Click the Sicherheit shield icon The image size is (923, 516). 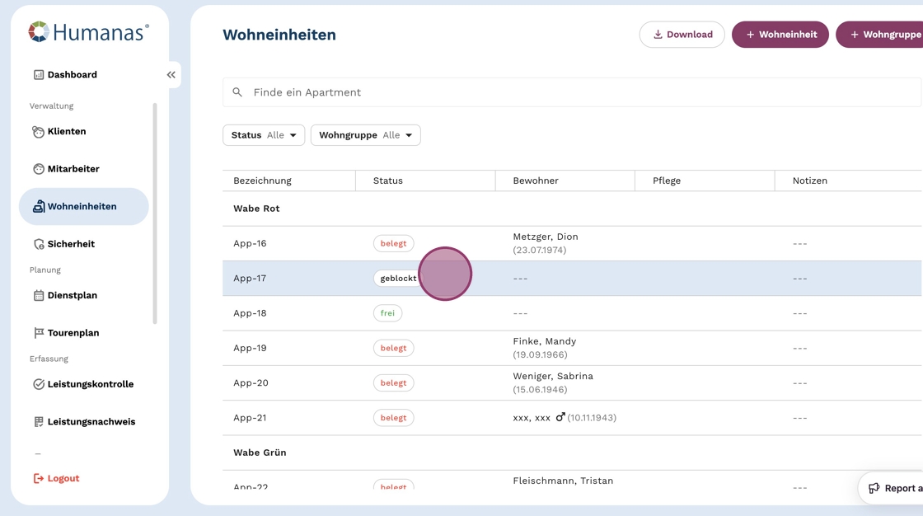[39, 244]
